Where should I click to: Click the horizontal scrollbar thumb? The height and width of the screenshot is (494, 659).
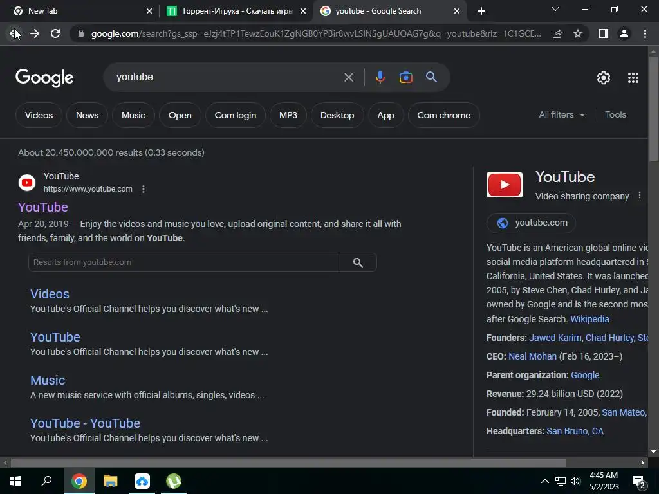(x=288, y=463)
